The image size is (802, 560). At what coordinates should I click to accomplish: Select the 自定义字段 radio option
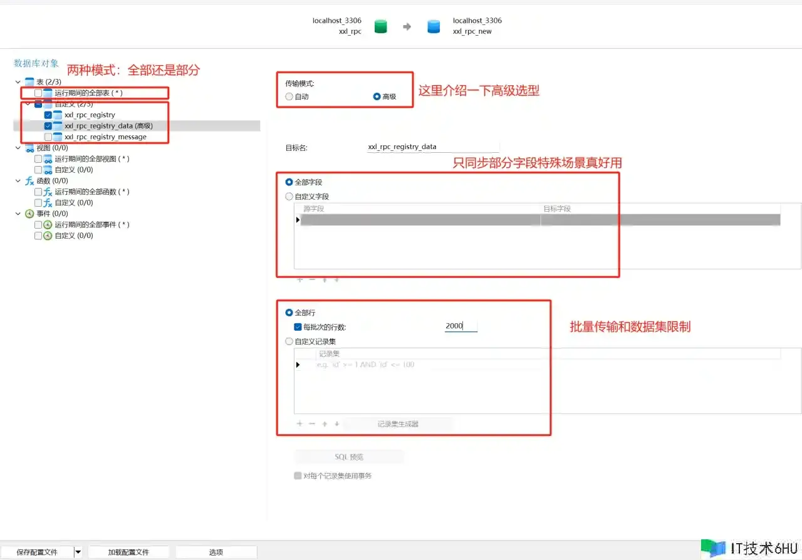pyautogui.click(x=289, y=197)
